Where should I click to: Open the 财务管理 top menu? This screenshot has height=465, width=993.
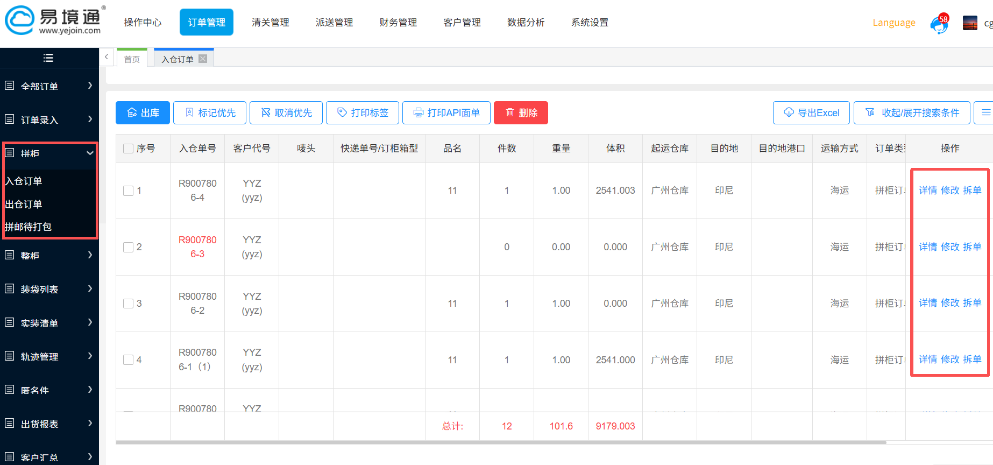tap(398, 22)
